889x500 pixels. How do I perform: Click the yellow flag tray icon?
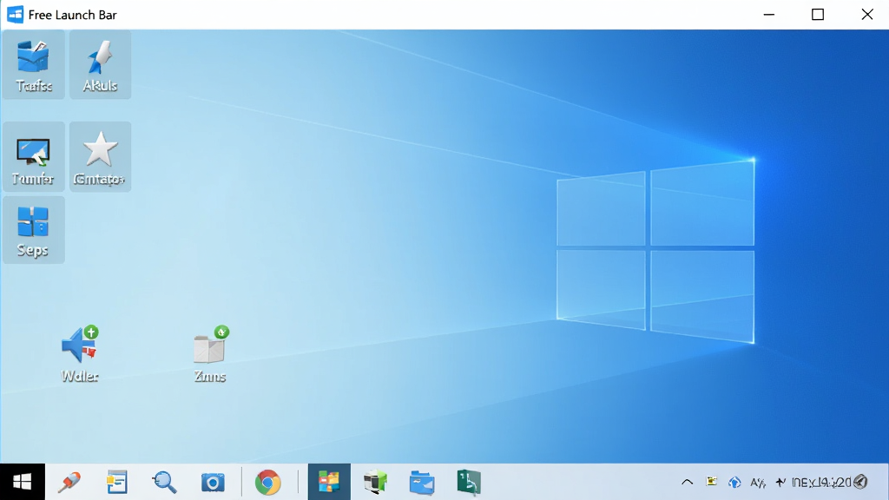pyautogui.click(x=712, y=482)
